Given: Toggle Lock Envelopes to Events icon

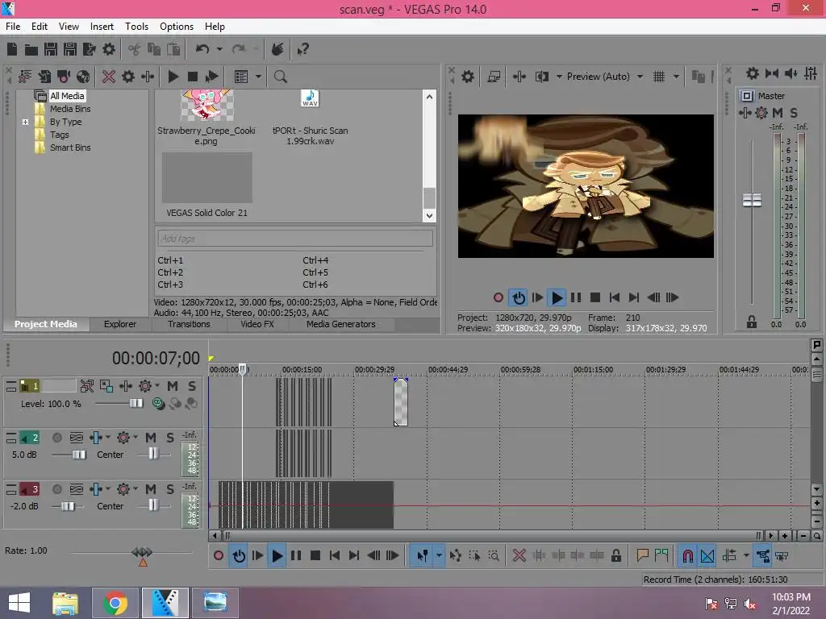Looking at the screenshot, I should tap(762, 556).
